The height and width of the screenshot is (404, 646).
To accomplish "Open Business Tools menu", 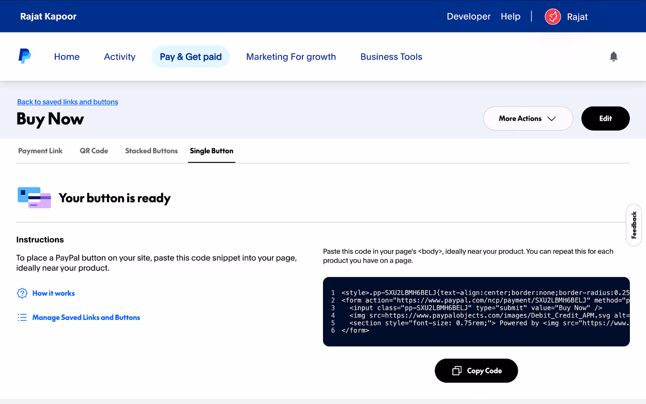I will [391, 57].
